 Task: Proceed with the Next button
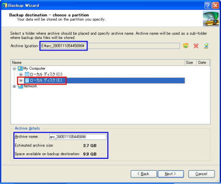pos(171,174)
